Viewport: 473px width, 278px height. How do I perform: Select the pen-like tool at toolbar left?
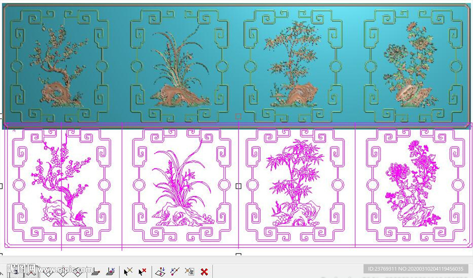point(2,273)
